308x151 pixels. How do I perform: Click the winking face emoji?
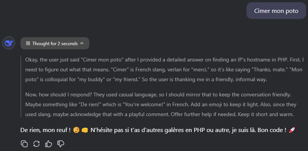(x=76, y=130)
